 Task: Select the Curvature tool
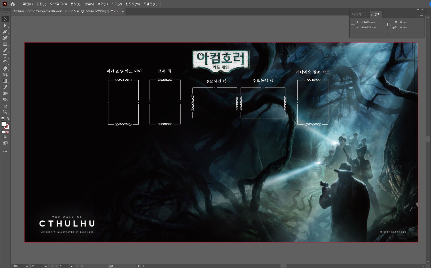pos(5,38)
